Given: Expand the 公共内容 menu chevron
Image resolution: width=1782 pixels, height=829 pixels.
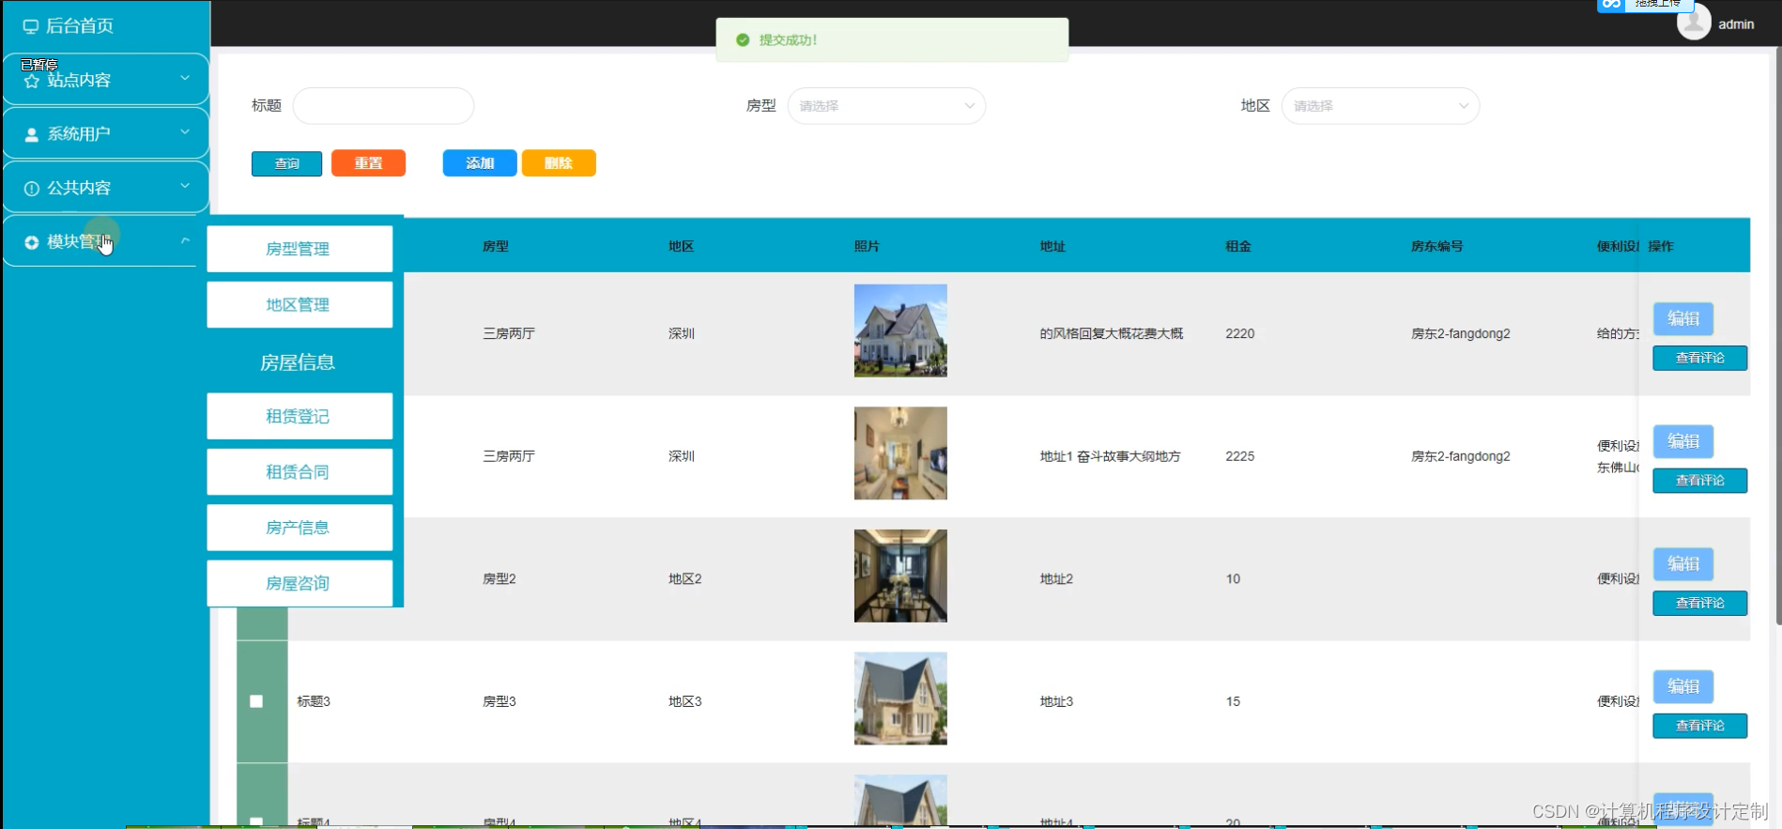Looking at the screenshot, I should (x=185, y=186).
